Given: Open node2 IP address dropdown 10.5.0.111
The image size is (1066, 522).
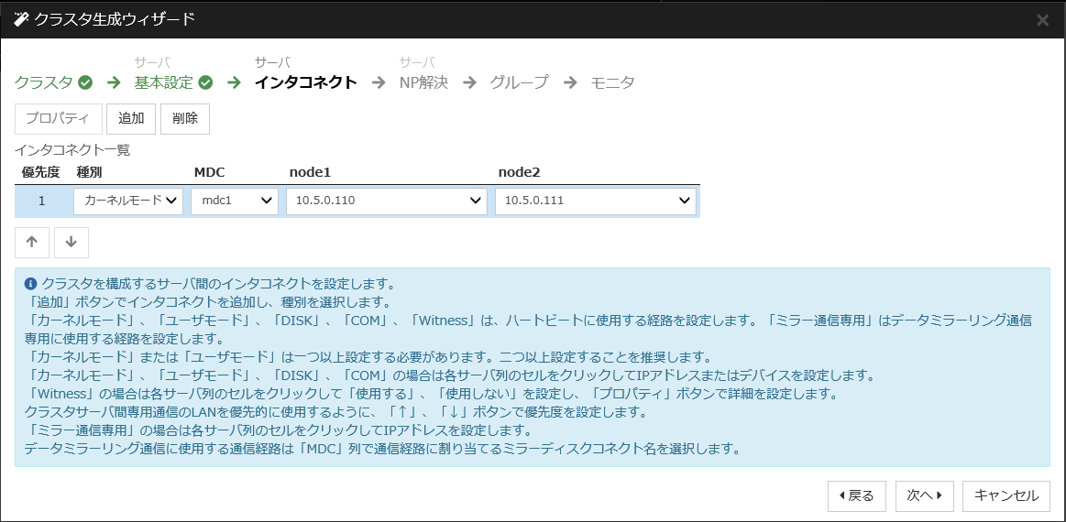Looking at the screenshot, I should coord(595,201).
